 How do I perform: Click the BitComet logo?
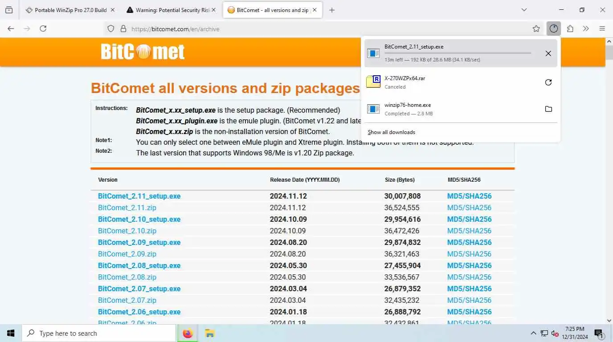point(143,52)
